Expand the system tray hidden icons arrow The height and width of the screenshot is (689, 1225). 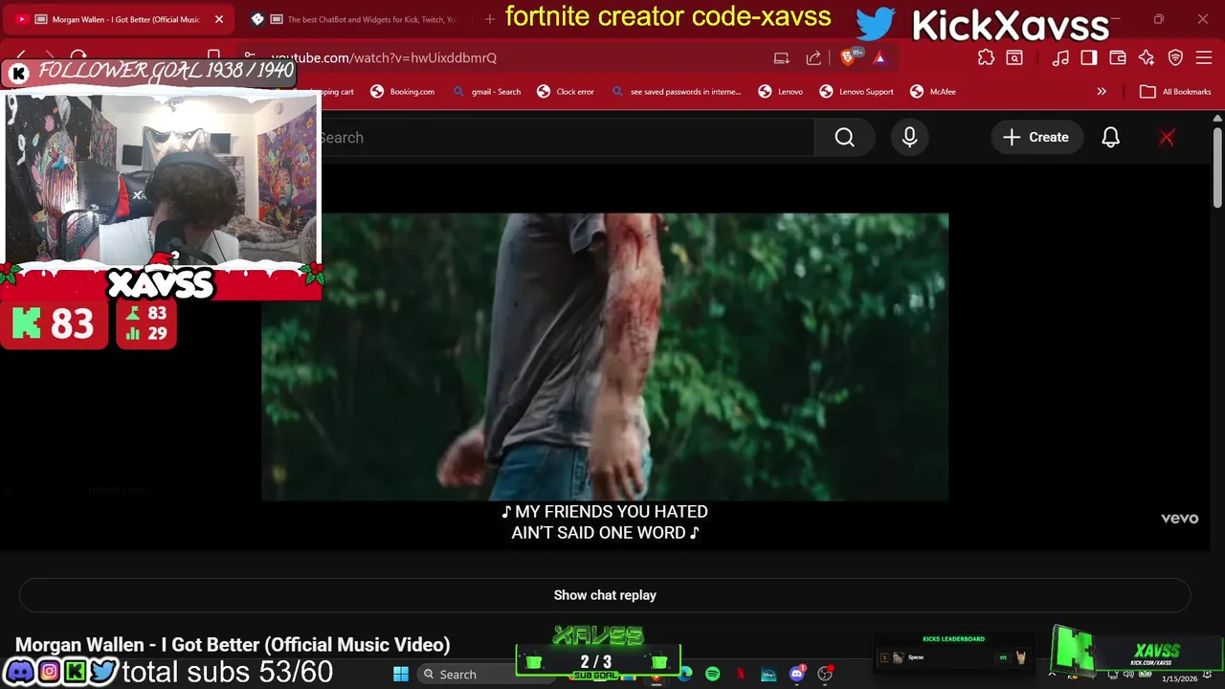1052,675
